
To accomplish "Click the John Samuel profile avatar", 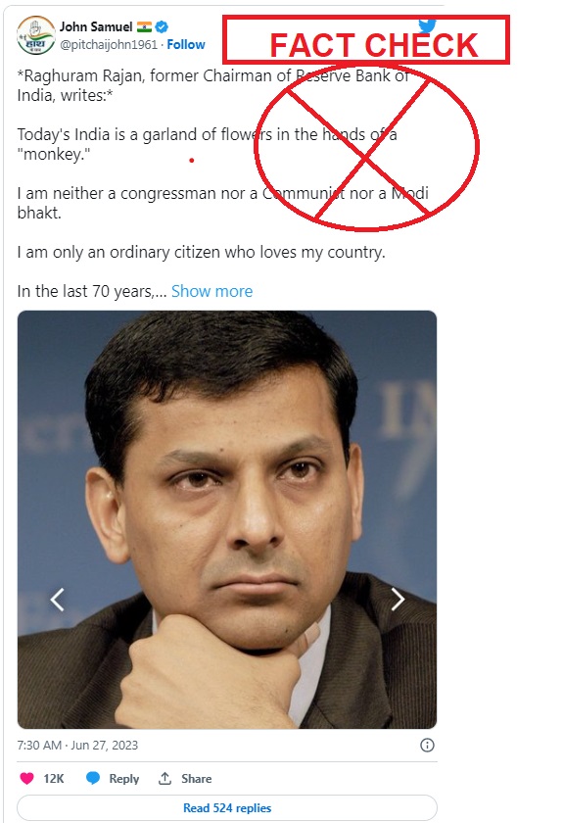I will pos(35,35).
